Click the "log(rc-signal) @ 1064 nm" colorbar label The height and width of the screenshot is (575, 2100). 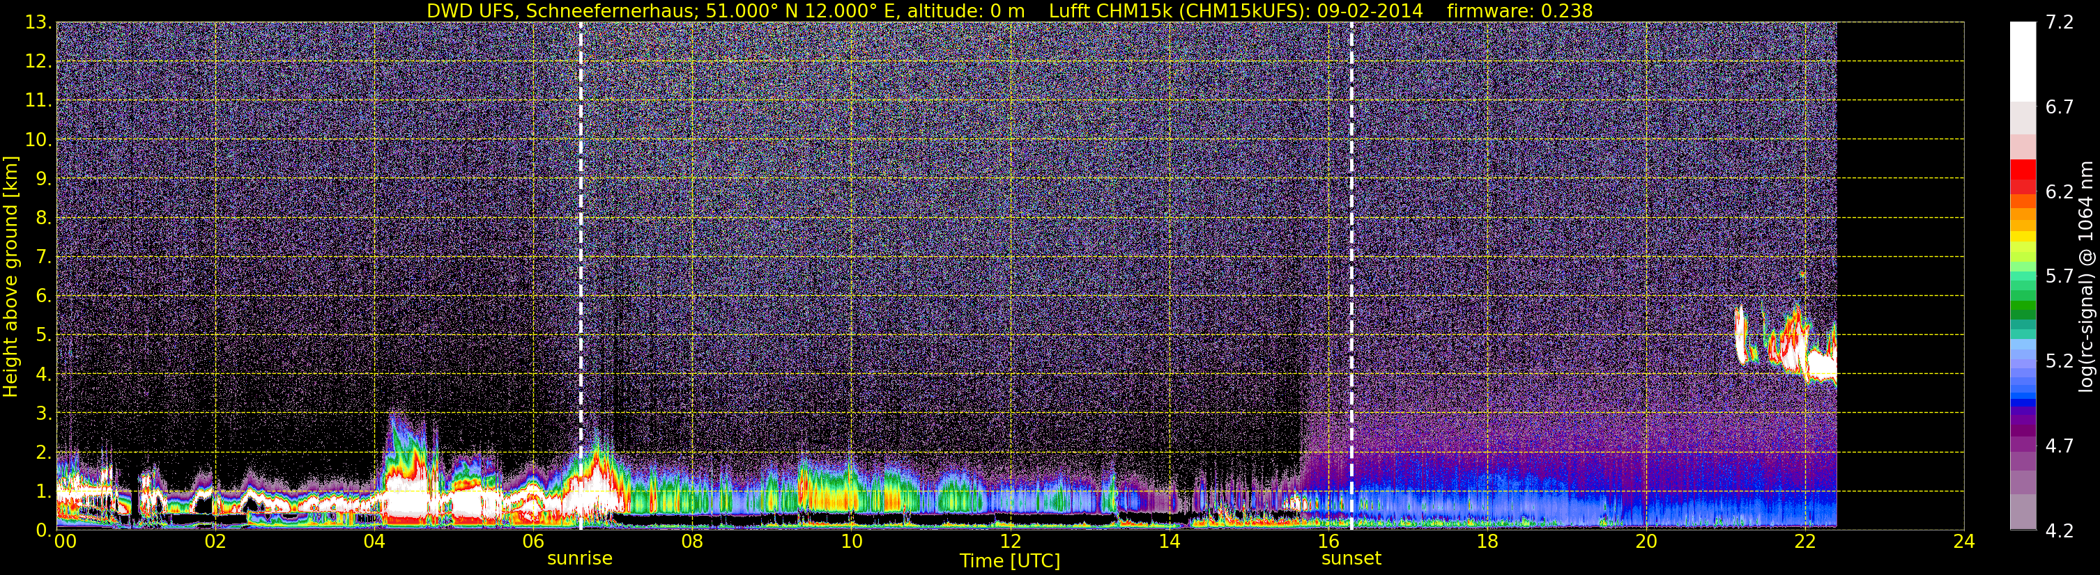coord(2087,276)
